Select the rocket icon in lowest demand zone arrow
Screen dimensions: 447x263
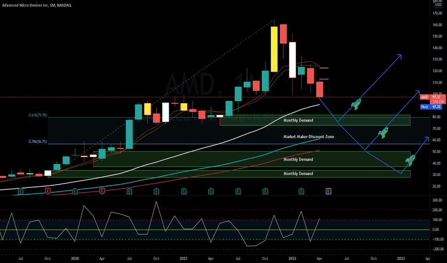tap(411, 160)
